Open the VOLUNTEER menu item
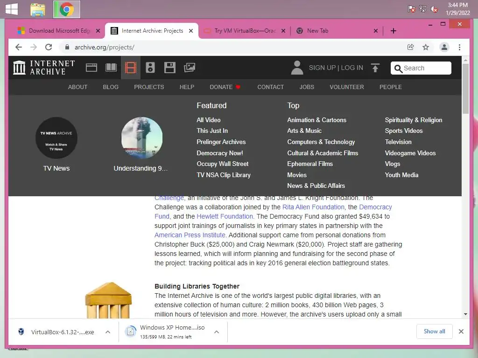The width and height of the screenshot is (478, 358). pos(347,87)
